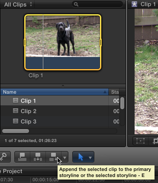
Task: Select the Clip 1 row in the list
Action: pyautogui.click(x=60, y=101)
